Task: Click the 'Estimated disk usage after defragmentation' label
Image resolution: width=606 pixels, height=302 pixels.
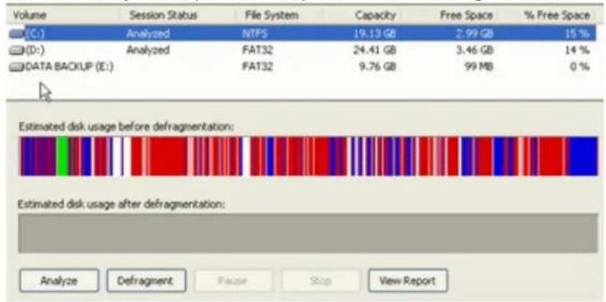Action: (x=122, y=204)
